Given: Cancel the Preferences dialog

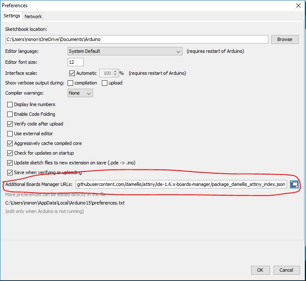Looking at the screenshot, I should tap(286, 270).
